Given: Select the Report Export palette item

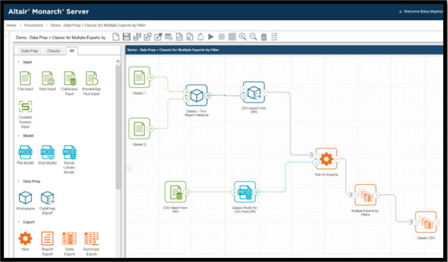Looking at the screenshot, I should tap(48, 243).
